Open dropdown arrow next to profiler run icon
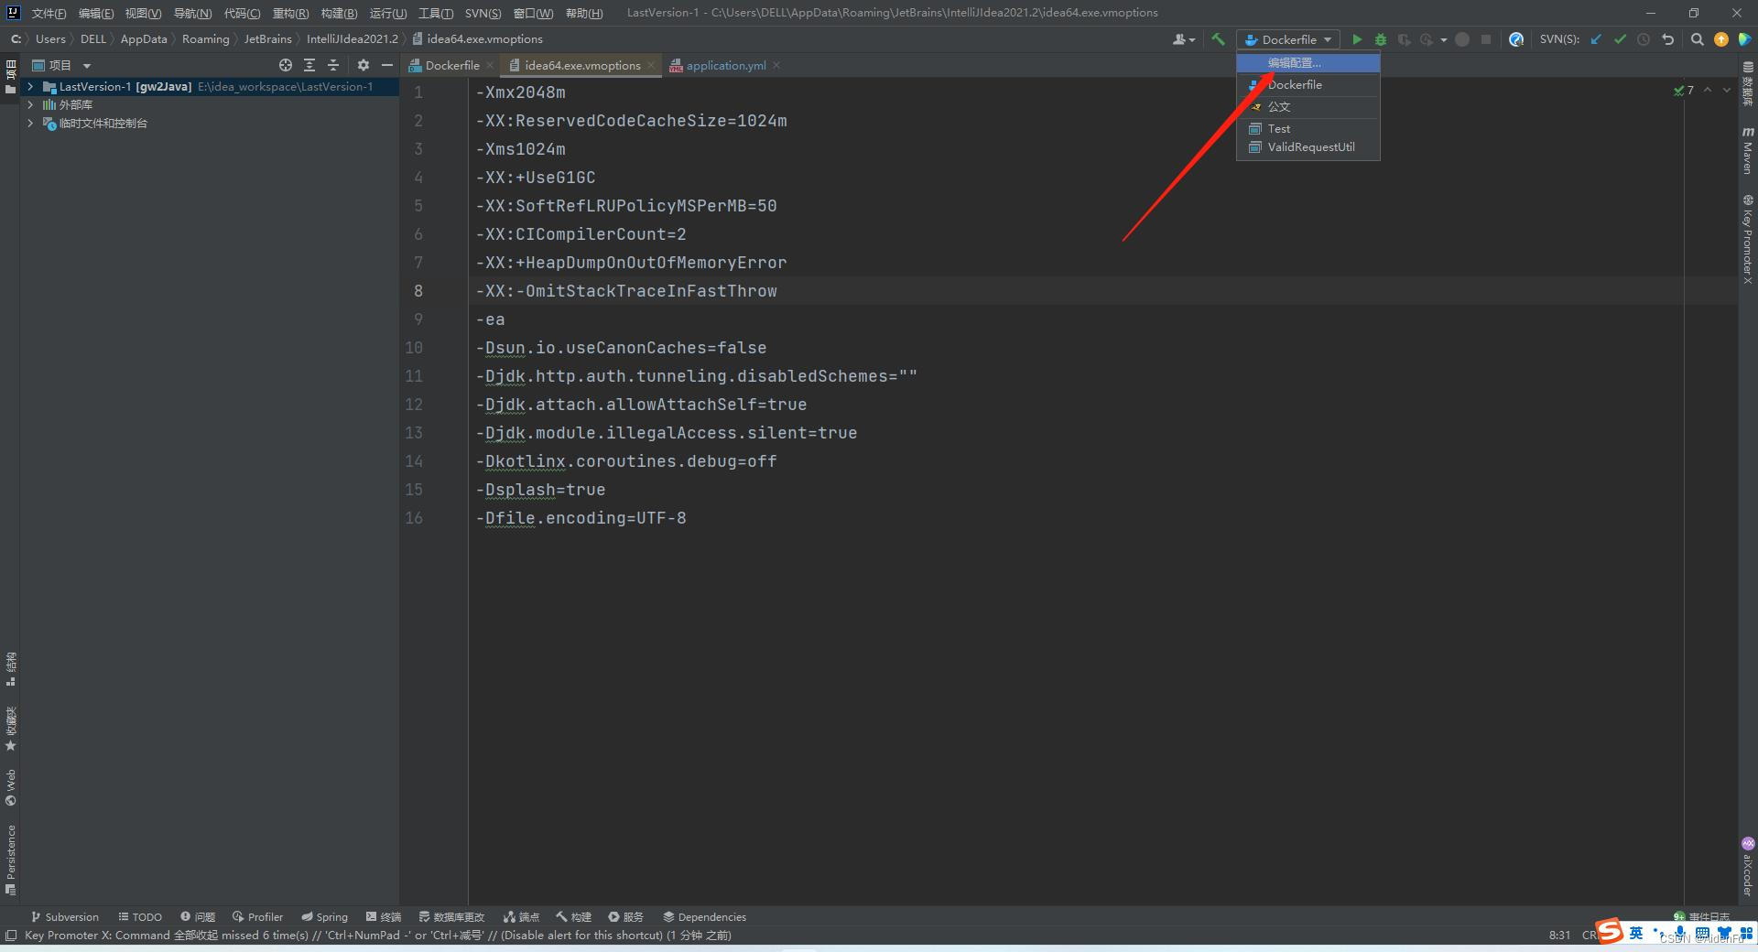The image size is (1758, 952). [1444, 39]
